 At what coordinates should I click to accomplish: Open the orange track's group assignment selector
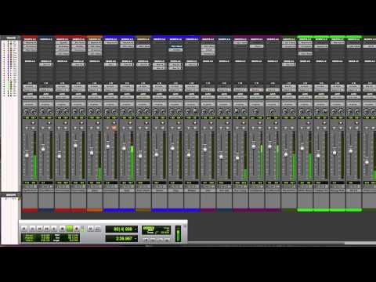95,104
